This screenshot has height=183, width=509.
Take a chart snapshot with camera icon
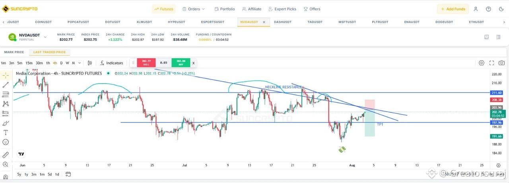tap(502, 63)
